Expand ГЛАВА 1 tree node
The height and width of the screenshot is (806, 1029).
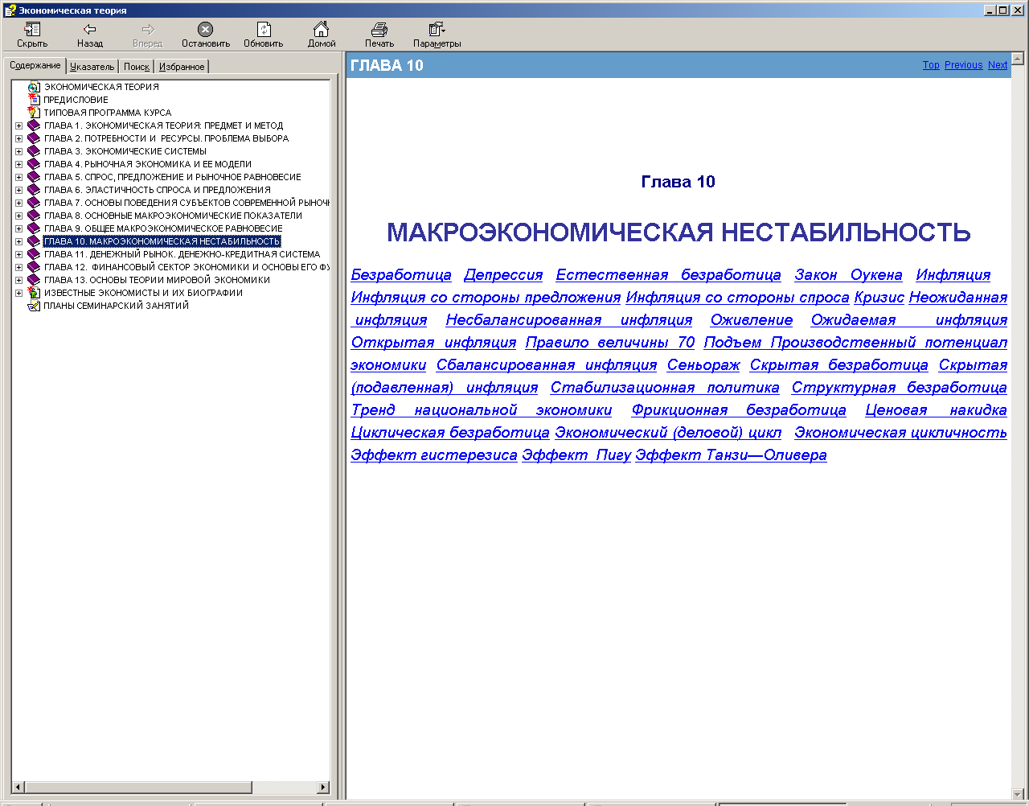tap(19, 125)
